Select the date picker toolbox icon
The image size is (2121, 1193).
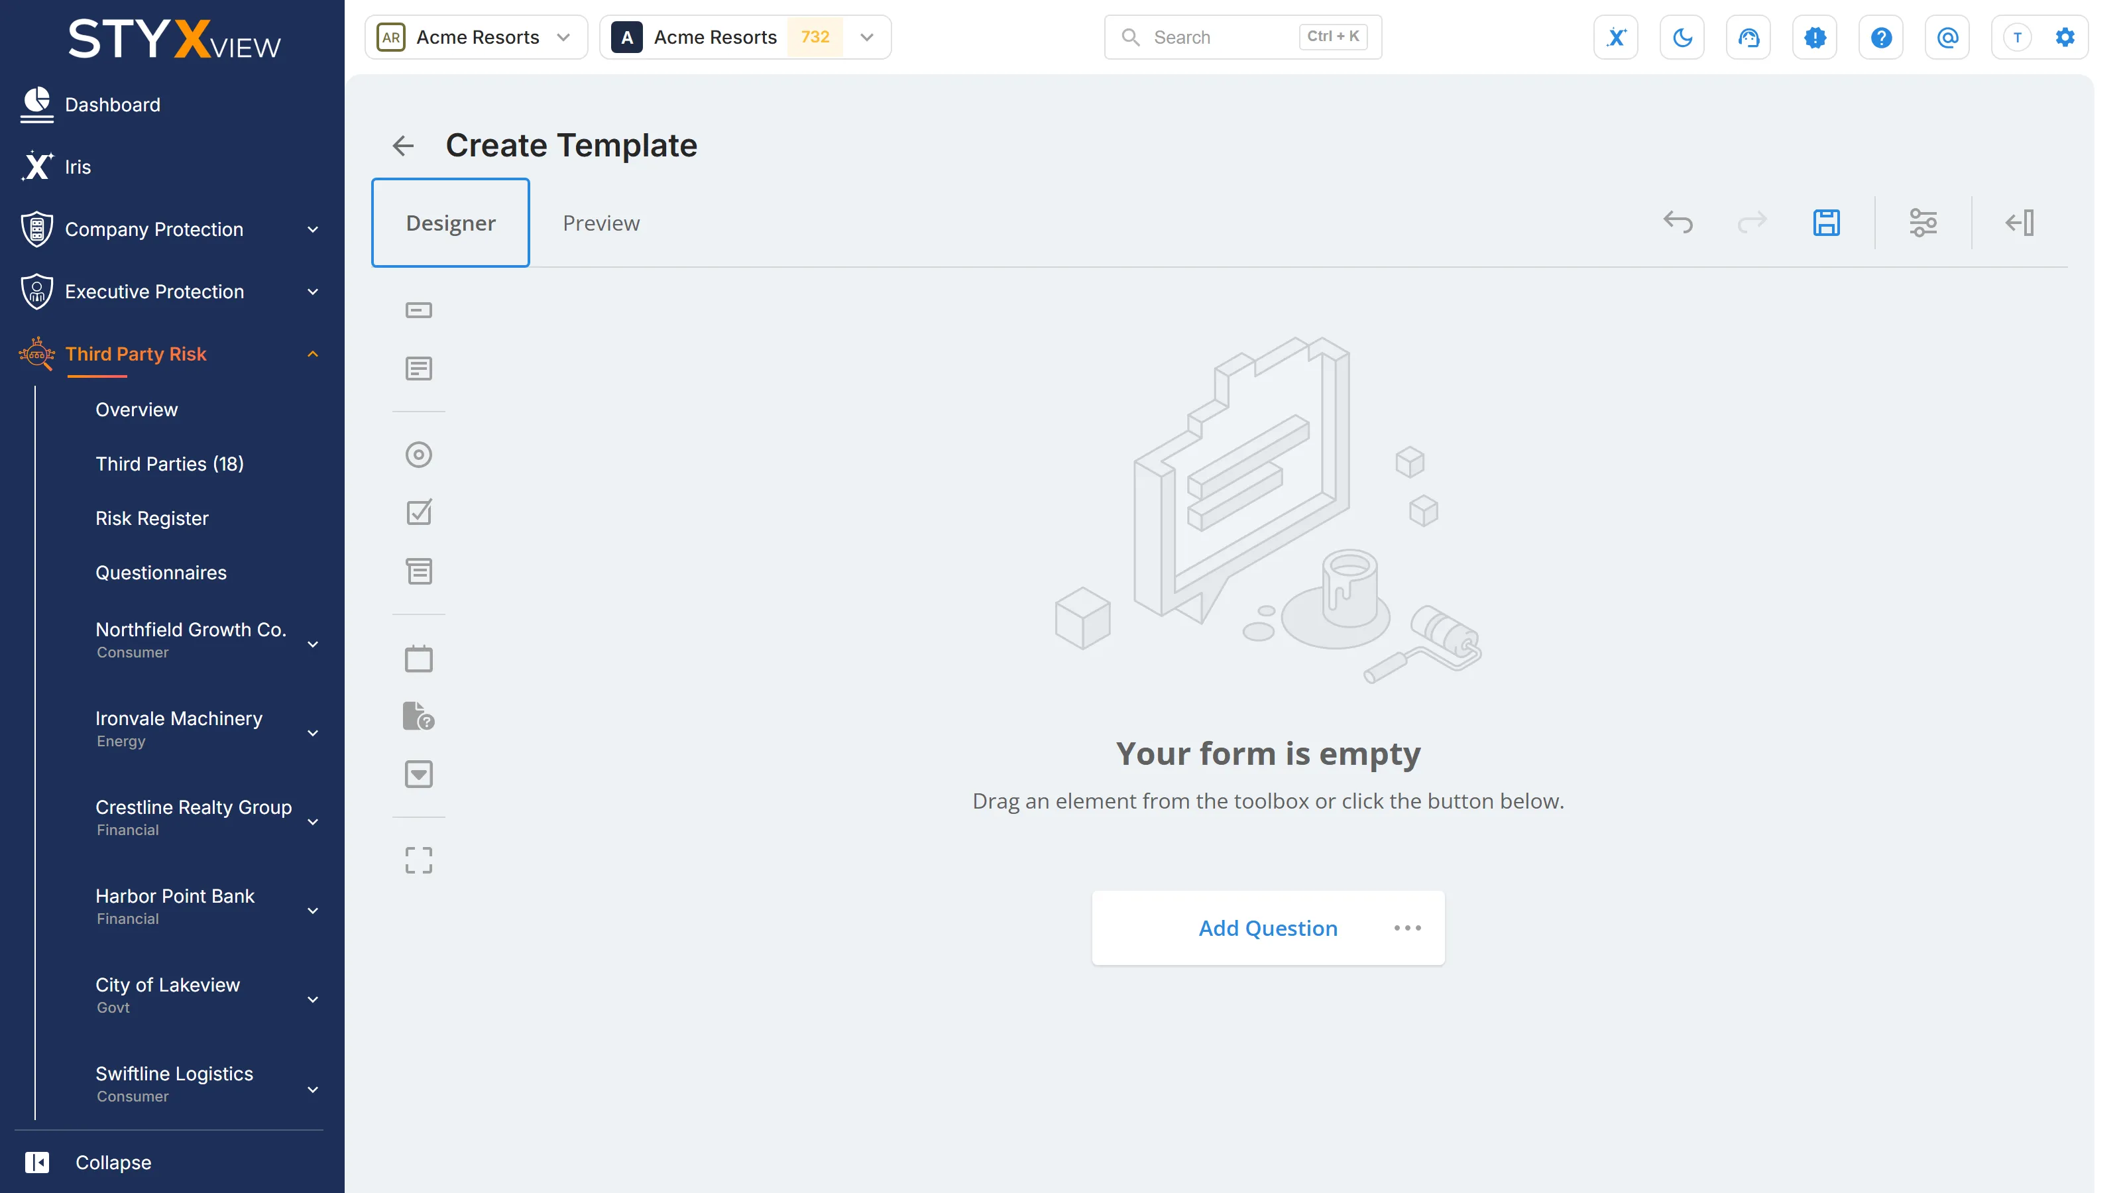click(418, 659)
